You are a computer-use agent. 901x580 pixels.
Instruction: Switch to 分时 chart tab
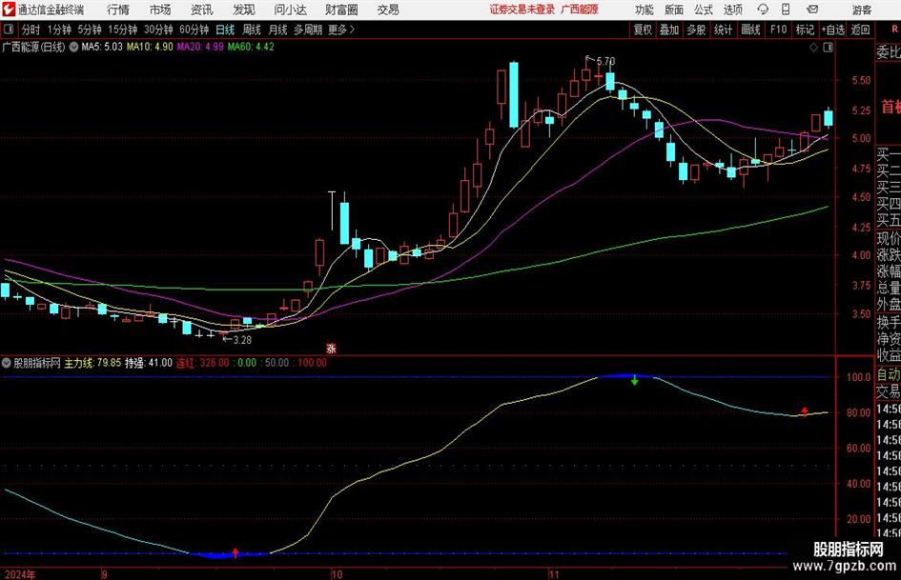point(31,30)
